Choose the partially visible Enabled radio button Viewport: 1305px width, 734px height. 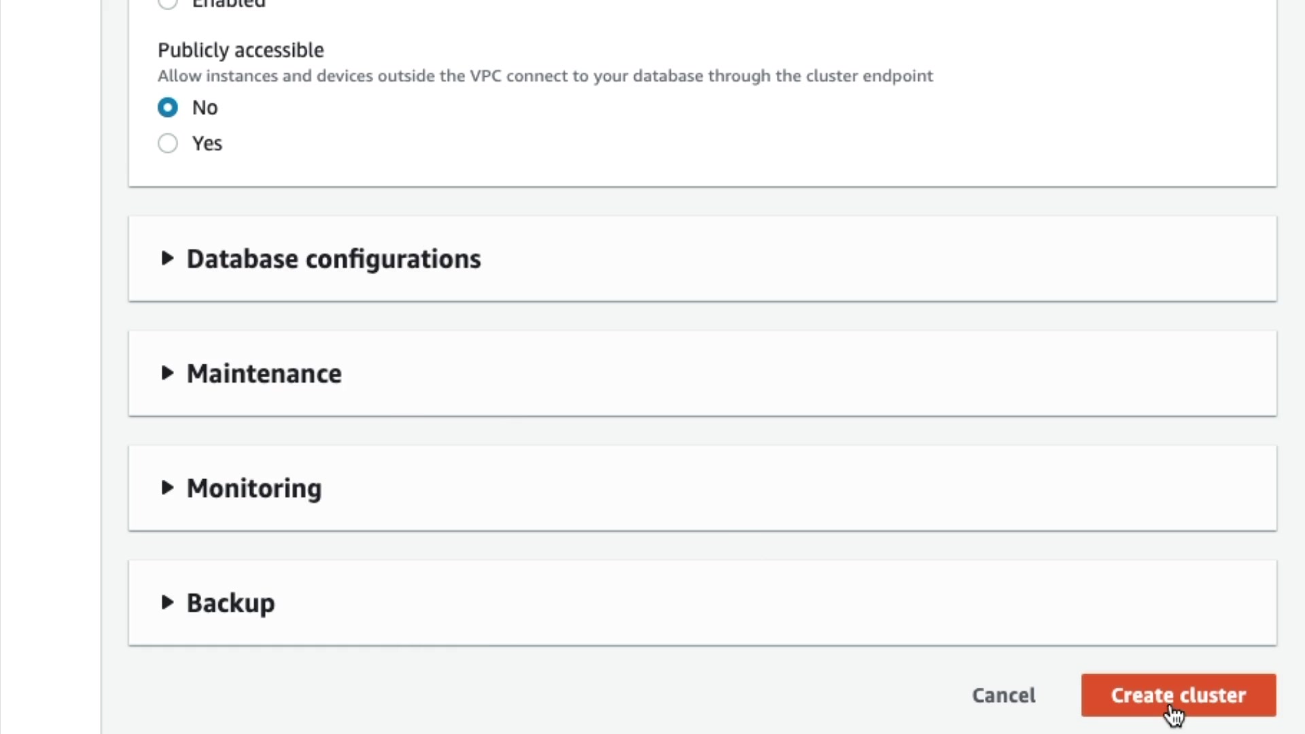click(168, 3)
